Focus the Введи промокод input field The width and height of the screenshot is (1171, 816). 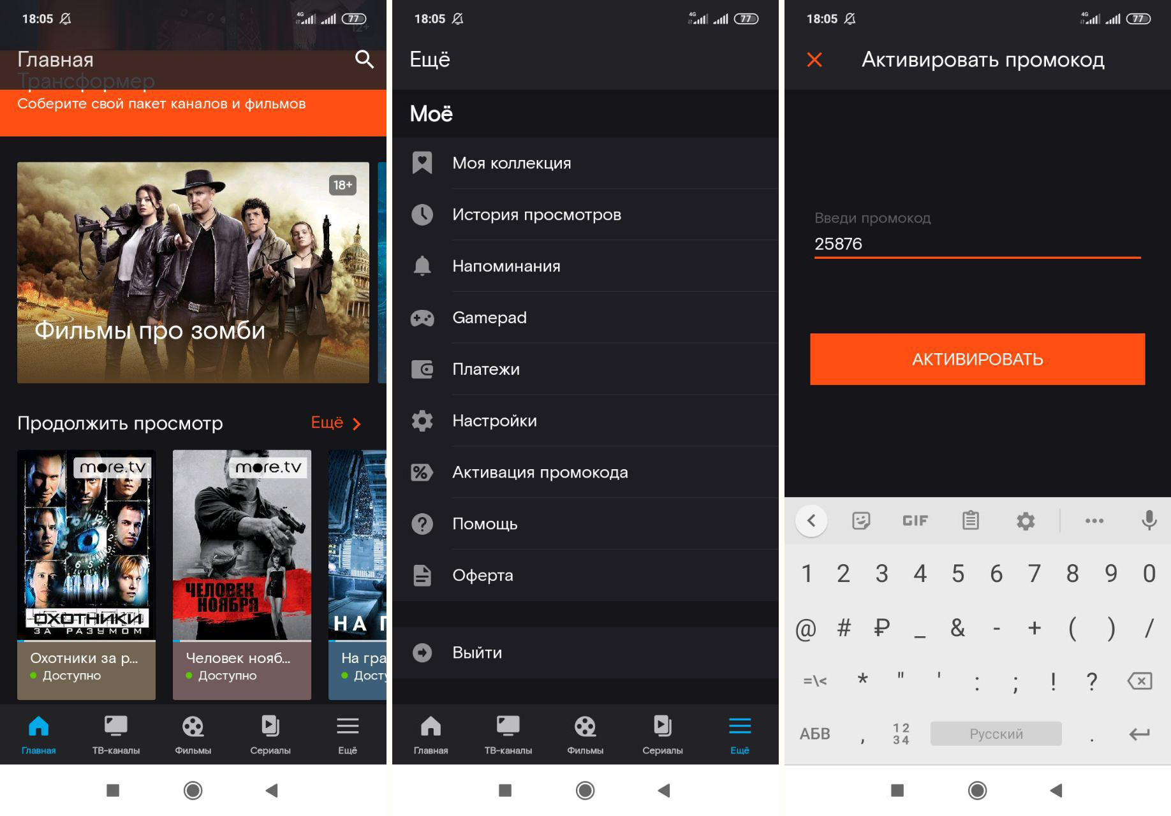click(977, 244)
